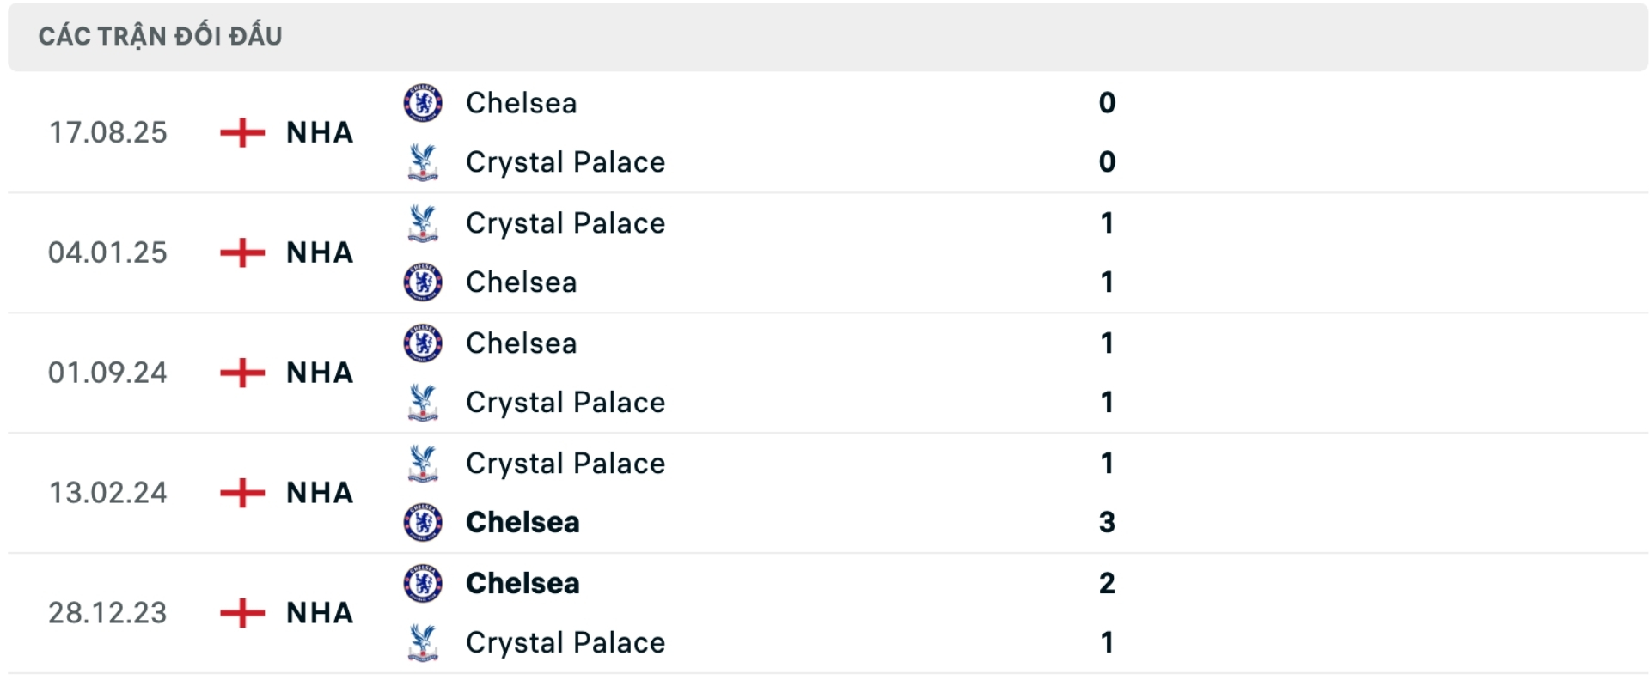Click the Crystal Palace crest in the 13.02.24 row
Viewport: 1650px width, 680px height.
[421, 463]
